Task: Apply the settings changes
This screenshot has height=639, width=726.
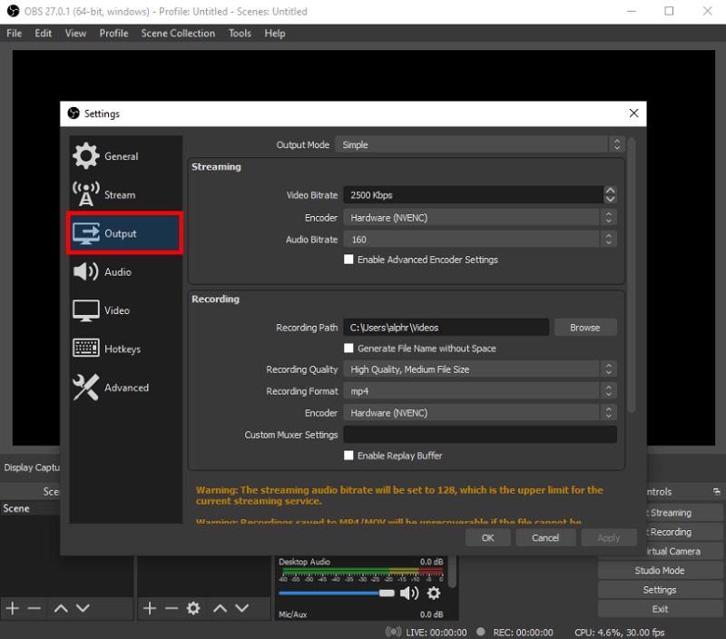Action: coord(609,537)
